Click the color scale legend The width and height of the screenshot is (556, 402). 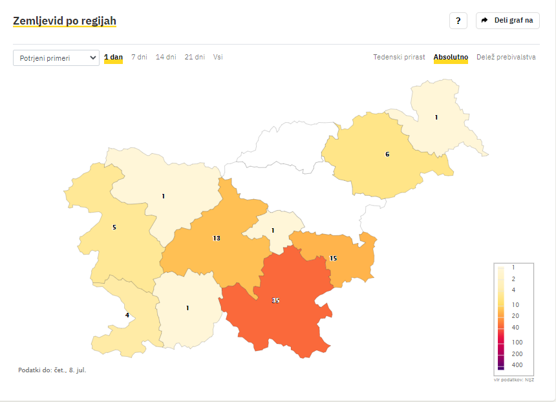(514, 317)
